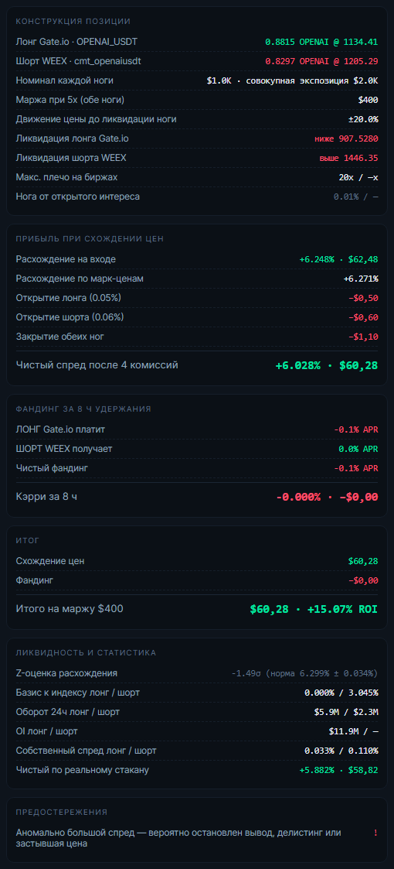
Task: Select the Лонг Gate.io OPENAI_USDT row
Action: (197, 42)
